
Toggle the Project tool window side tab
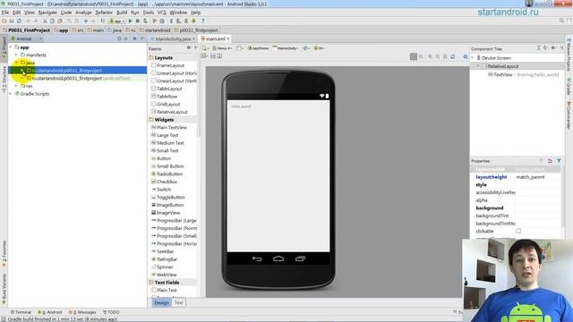coord(4,47)
